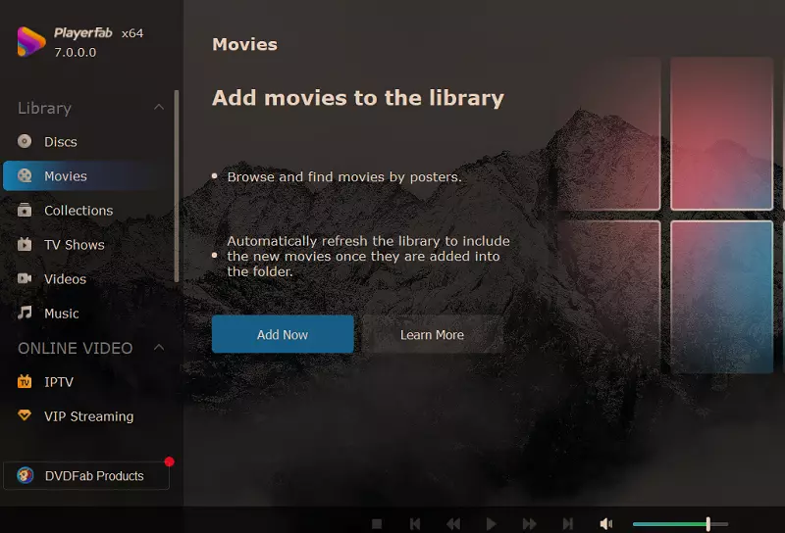Click the Add Now button

click(283, 334)
